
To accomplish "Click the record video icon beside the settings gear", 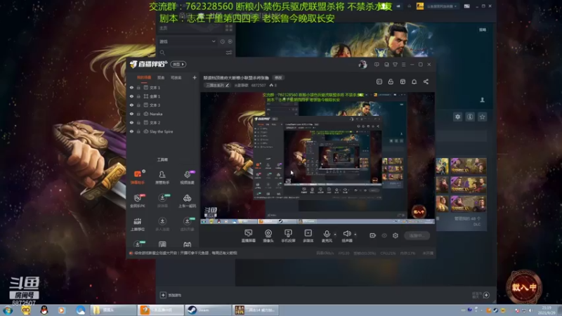I will (373, 235).
